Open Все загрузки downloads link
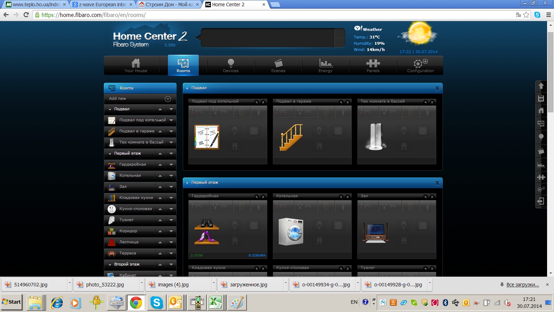 coord(522,285)
